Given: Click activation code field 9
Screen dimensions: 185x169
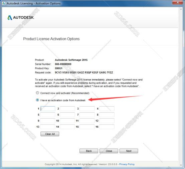Looking at the screenshot, I should click(48, 121).
